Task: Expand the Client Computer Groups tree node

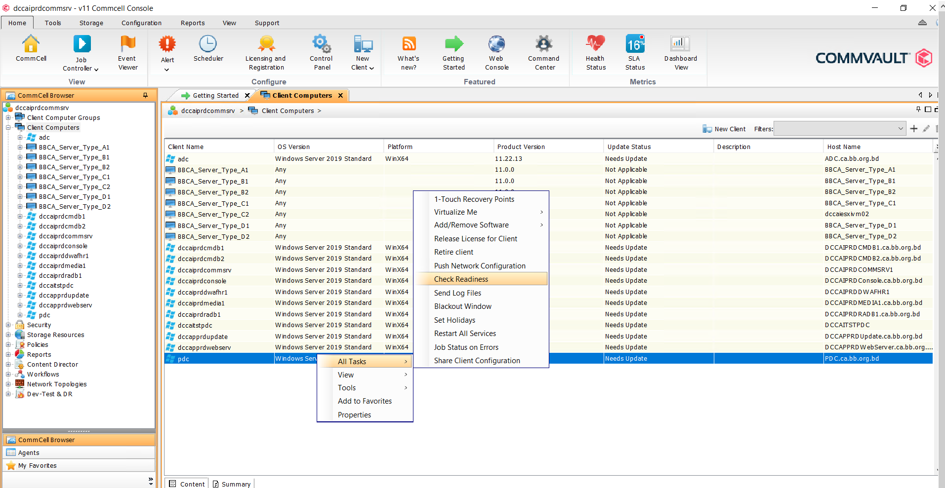Action: point(8,117)
